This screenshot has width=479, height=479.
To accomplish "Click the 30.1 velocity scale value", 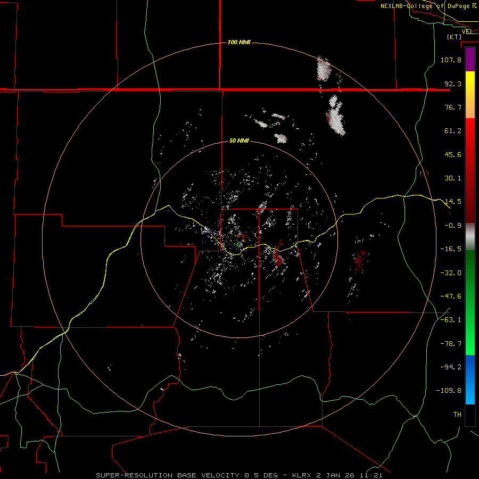I will pyautogui.click(x=453, y=178).
